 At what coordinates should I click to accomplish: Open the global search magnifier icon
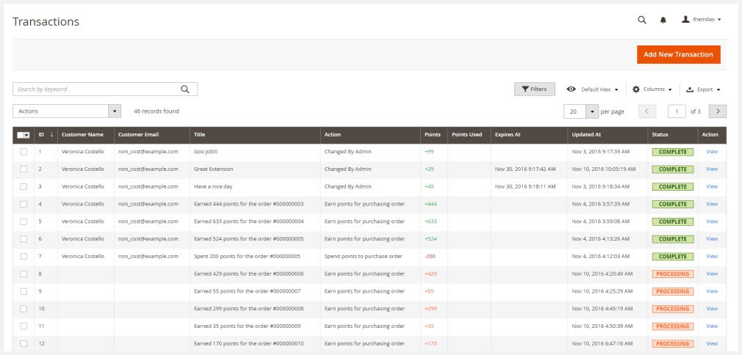[x=641, y=20]
